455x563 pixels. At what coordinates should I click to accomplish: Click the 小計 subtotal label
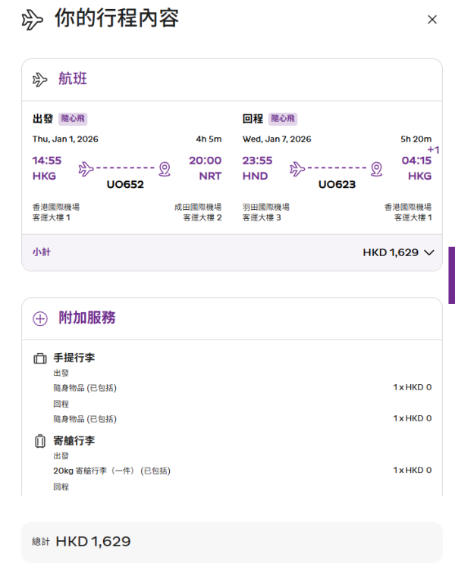(42, 252)
